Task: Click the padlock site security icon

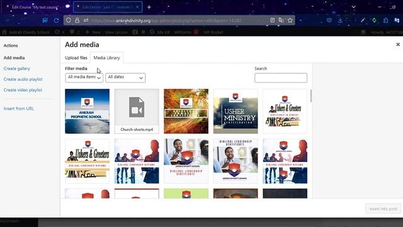Action: coord(77,20)
